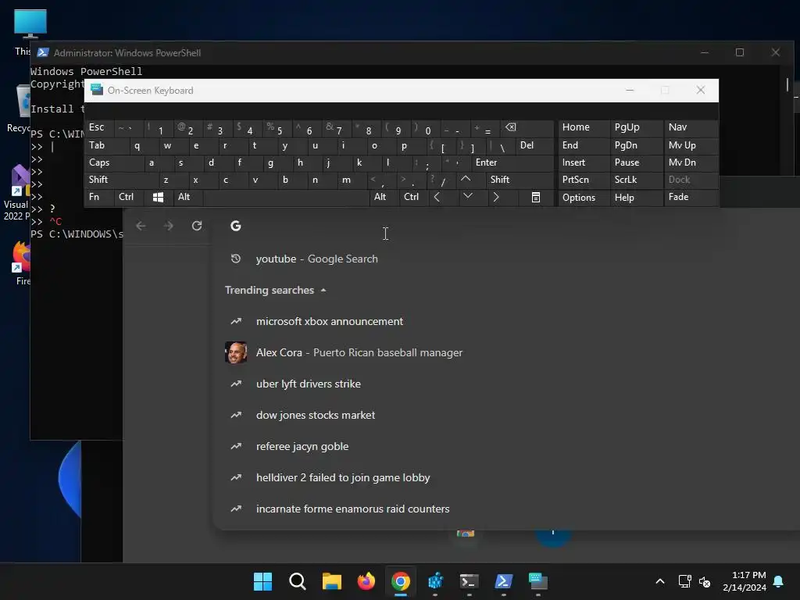
Task: Click the PowerShell window scrollbar
Action: pyautogui.click(x=787, y=84)
